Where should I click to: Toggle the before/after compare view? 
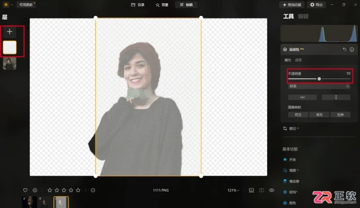pos(261,190)
